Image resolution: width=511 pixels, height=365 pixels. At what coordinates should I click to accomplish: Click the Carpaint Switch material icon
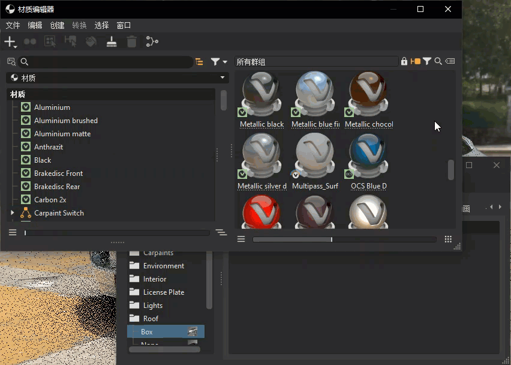26,213
